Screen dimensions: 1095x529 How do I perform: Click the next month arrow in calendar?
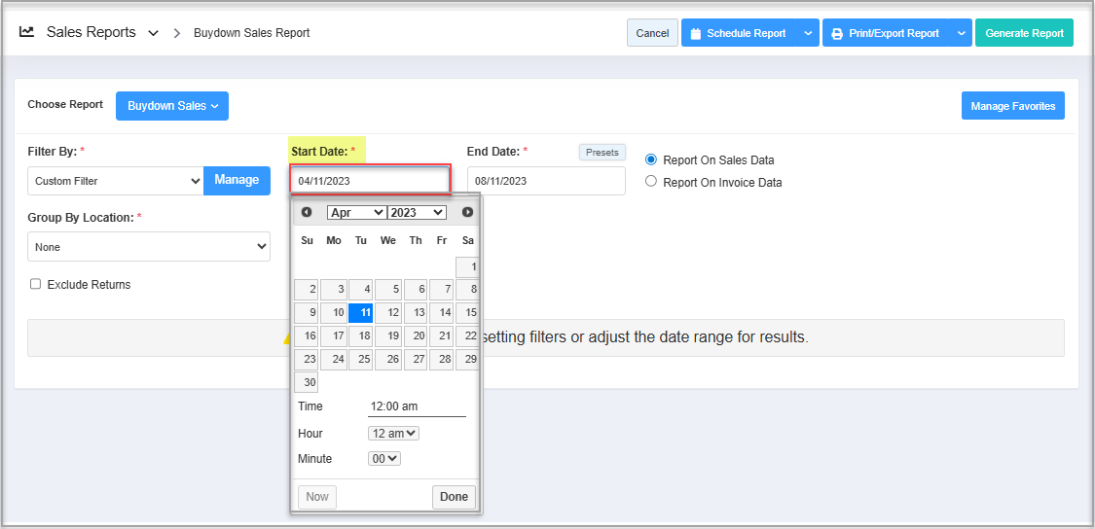coord(467,212)
